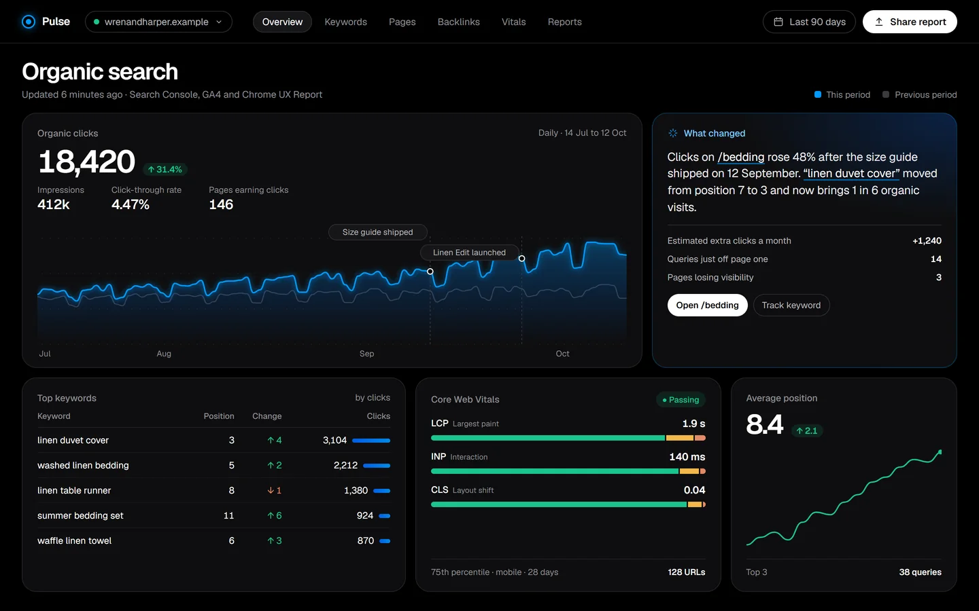Click the chart marker beside Linen Edit launched
Image resolution: width=979 pixels, height=611 pixels.
(522, 259)
